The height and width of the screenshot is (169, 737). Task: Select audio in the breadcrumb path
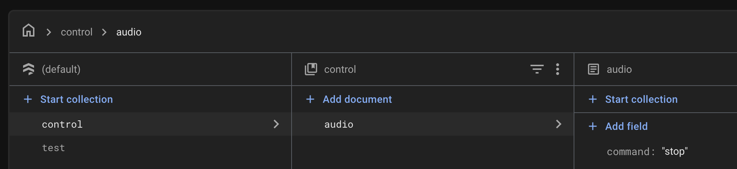point(129,32)
